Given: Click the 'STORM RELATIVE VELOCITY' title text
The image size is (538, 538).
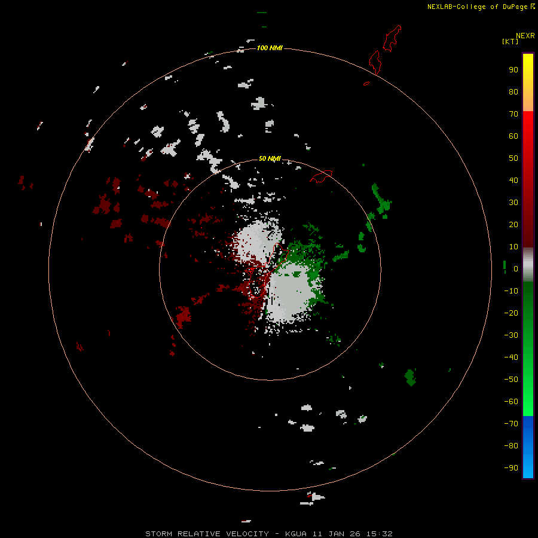Looking at the screenshot, I should [207, 534].
